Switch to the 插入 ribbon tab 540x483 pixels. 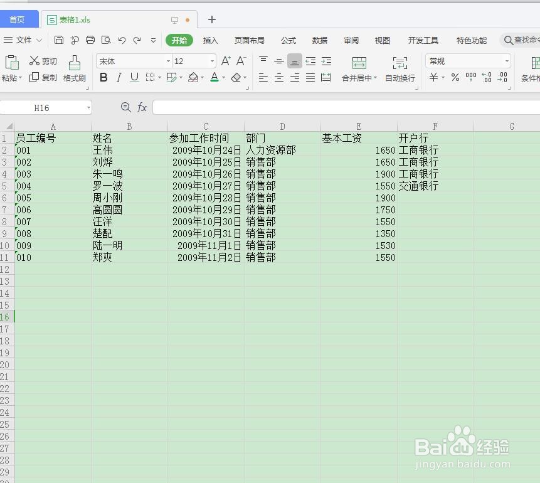pos(211,40)
